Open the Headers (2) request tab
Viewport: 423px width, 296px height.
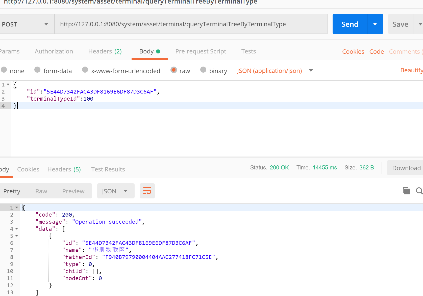(x=105, y=51)
